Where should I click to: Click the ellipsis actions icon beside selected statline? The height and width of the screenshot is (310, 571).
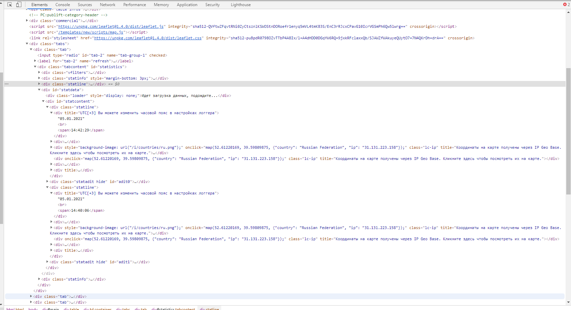tap(6, 84)
